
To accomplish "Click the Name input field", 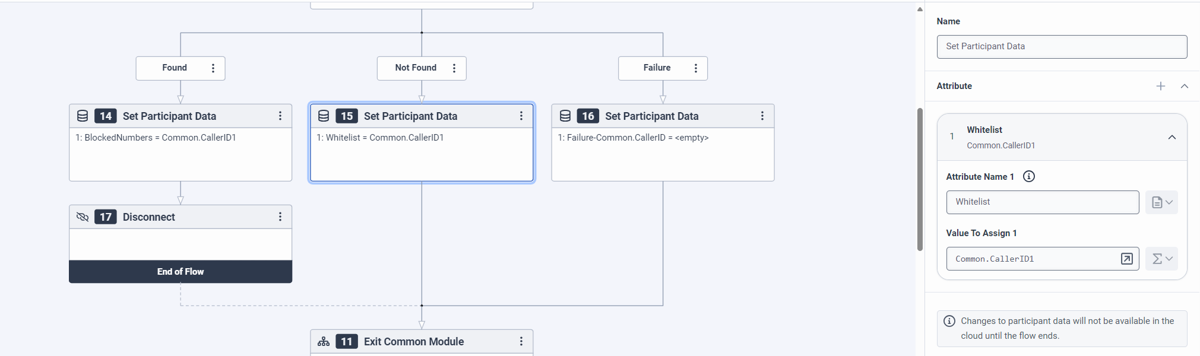I will pos(1062,47).
